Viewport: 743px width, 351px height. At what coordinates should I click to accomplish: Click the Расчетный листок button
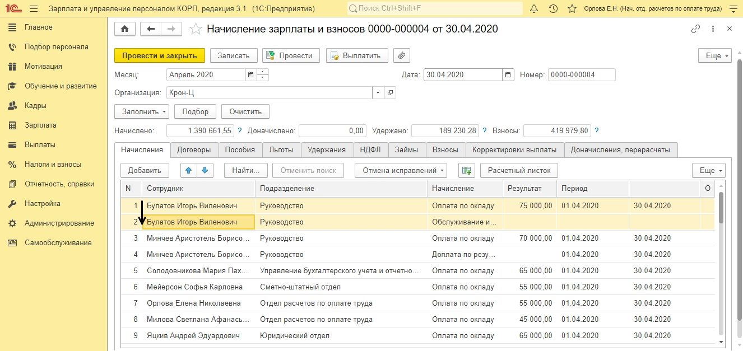[x=519, y=170]
